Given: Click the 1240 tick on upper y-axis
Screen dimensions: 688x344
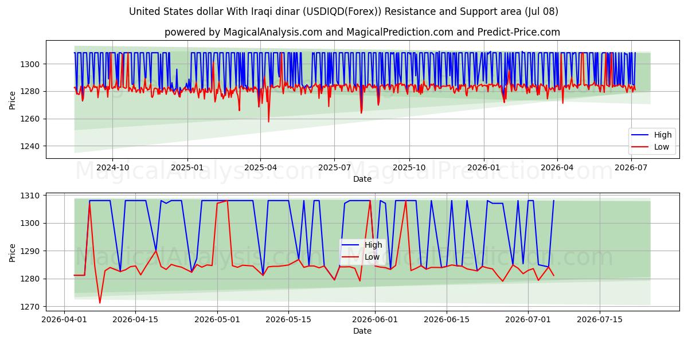Looking at the screenshot, I should tap(31, 146).
